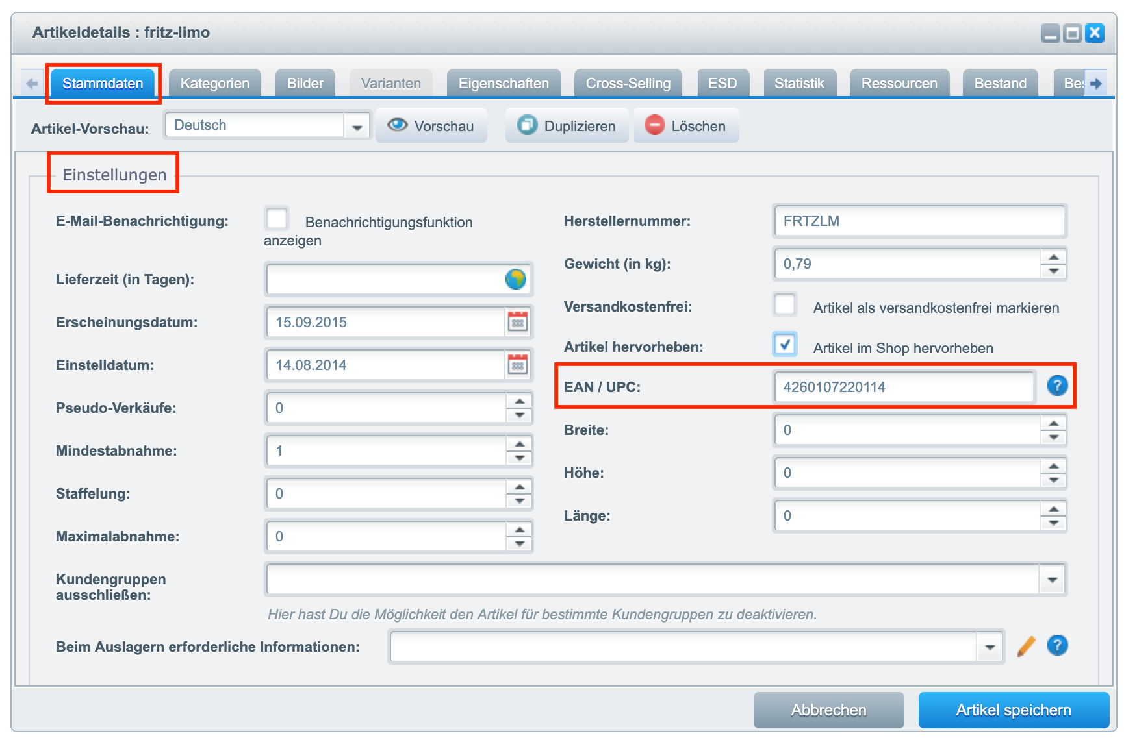The width and height of the screenshot is (1124, 740).
Task: Open the Cross-Selling tab
Action: click(628, 84)
